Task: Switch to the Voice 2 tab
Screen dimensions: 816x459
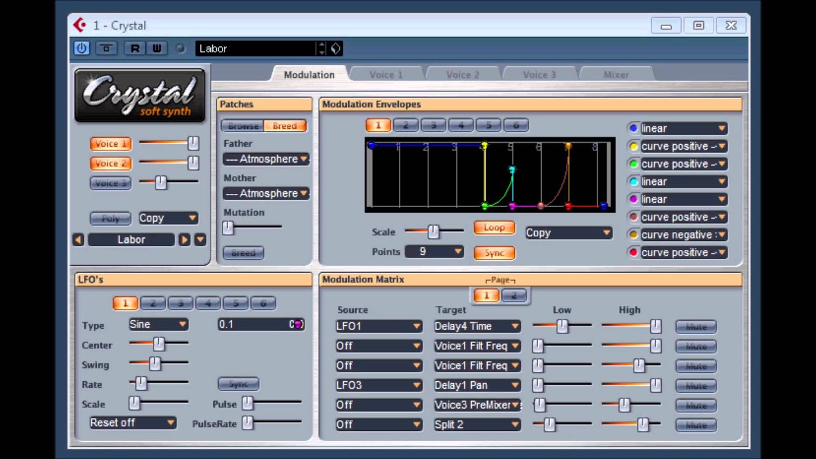Action: [462, 75]
